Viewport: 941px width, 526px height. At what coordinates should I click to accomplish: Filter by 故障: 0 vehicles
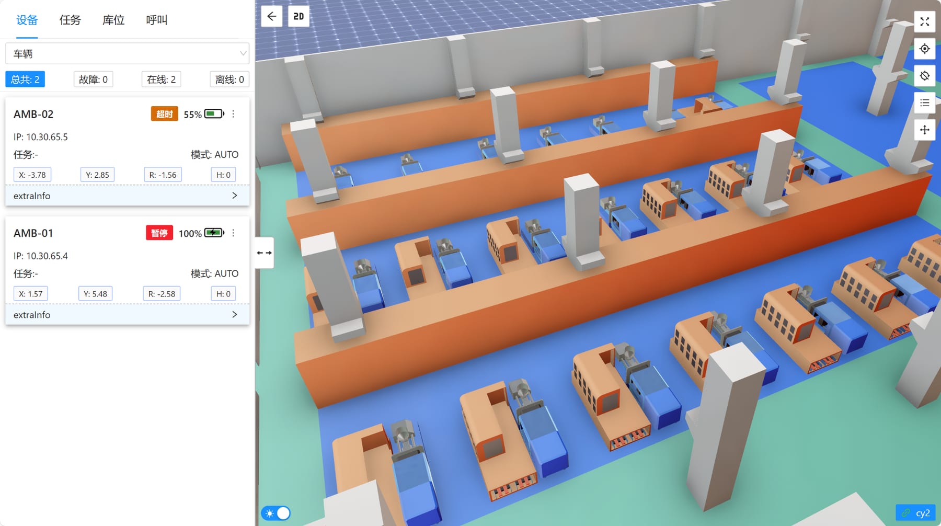93,79
